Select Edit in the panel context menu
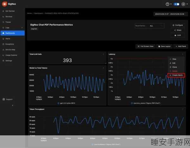This screenshot has width=190, height=148. pyautogui.click(x=176, y=63)
